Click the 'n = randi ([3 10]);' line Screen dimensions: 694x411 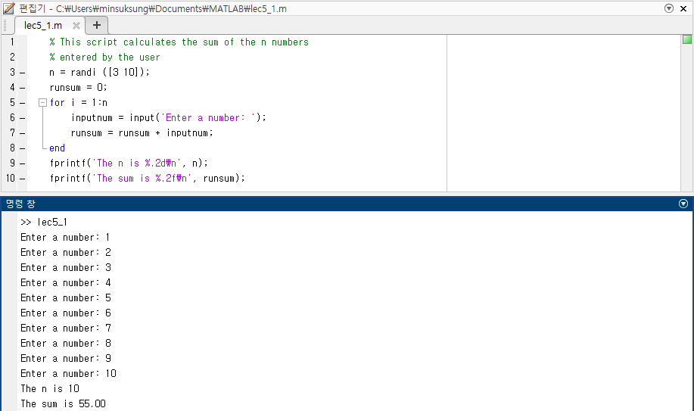tap(100, 72)
